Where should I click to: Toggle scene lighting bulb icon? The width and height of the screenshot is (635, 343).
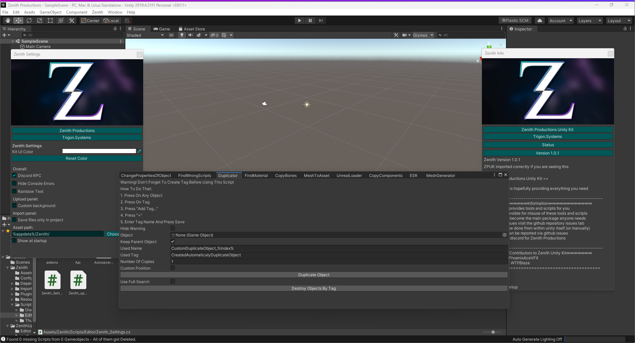click(x=182, y=35)
